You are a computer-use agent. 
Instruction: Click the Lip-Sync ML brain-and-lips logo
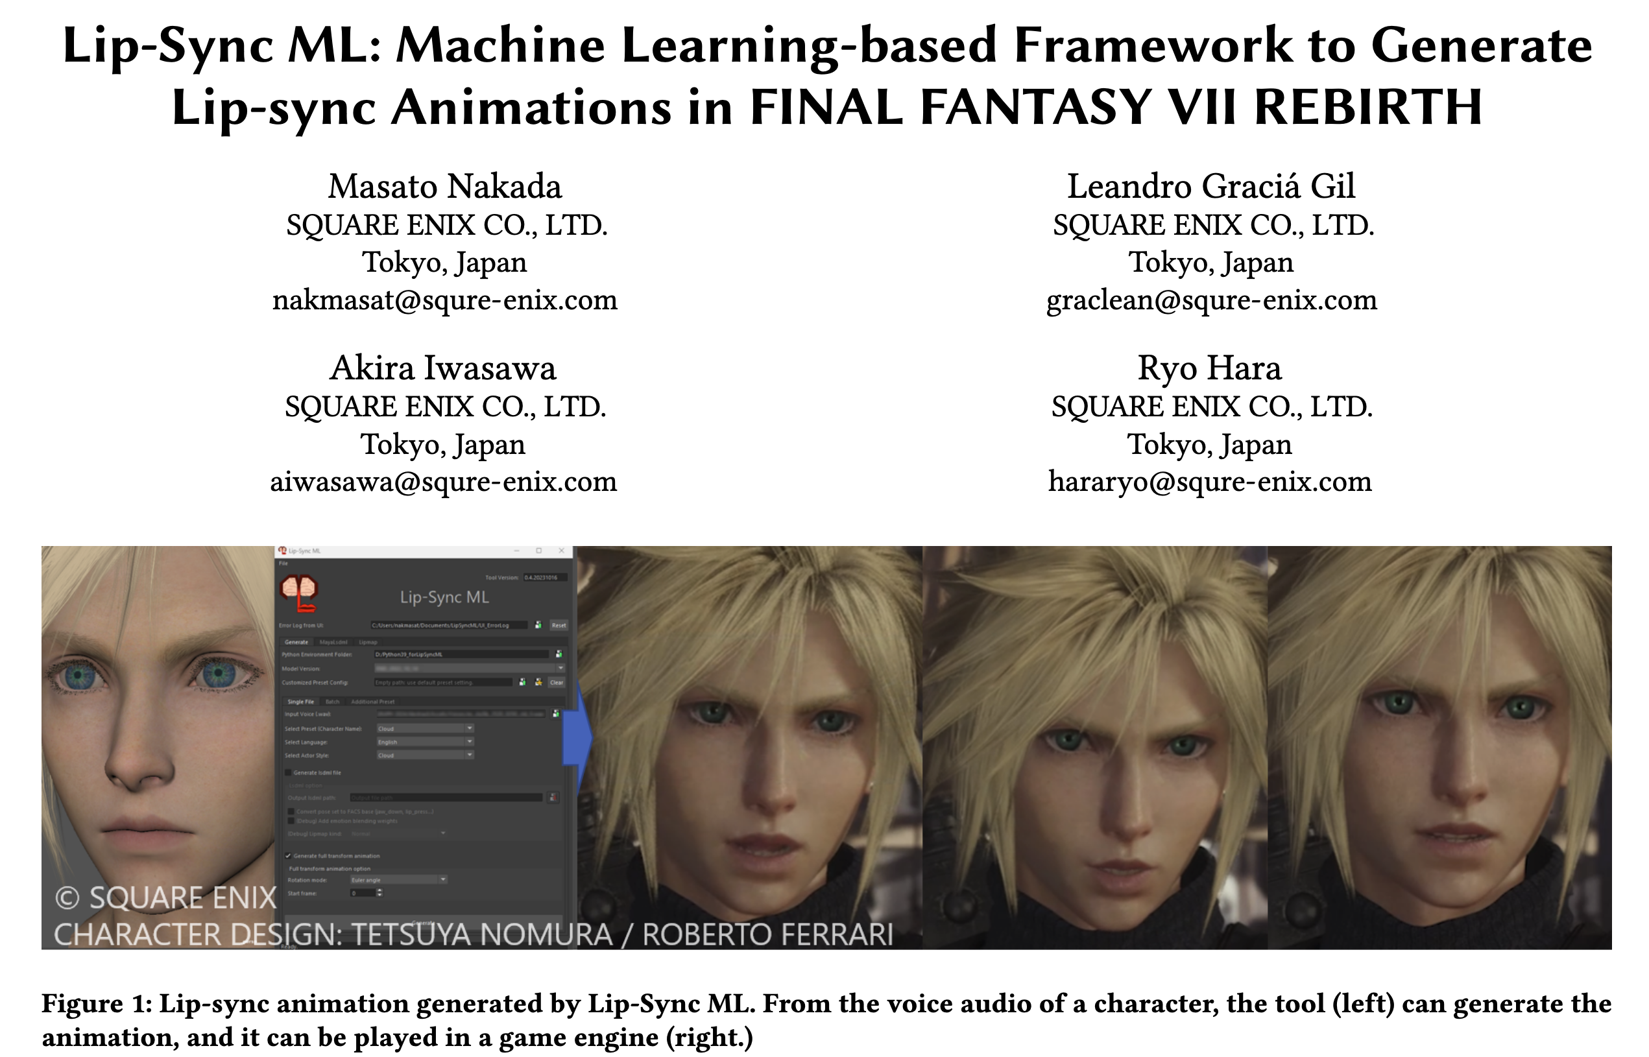click(298, 593)
